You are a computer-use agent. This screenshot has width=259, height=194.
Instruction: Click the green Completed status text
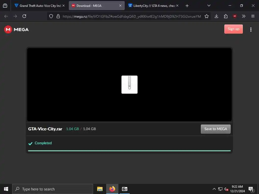(43, 143)
